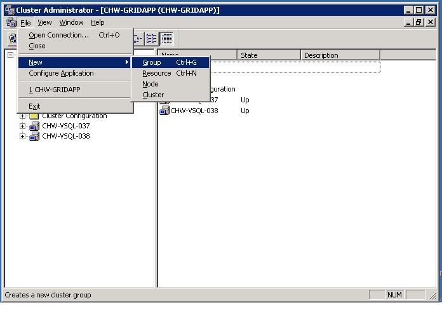
Task: Minimize the inner document window
Action: (x=408, y=22)
